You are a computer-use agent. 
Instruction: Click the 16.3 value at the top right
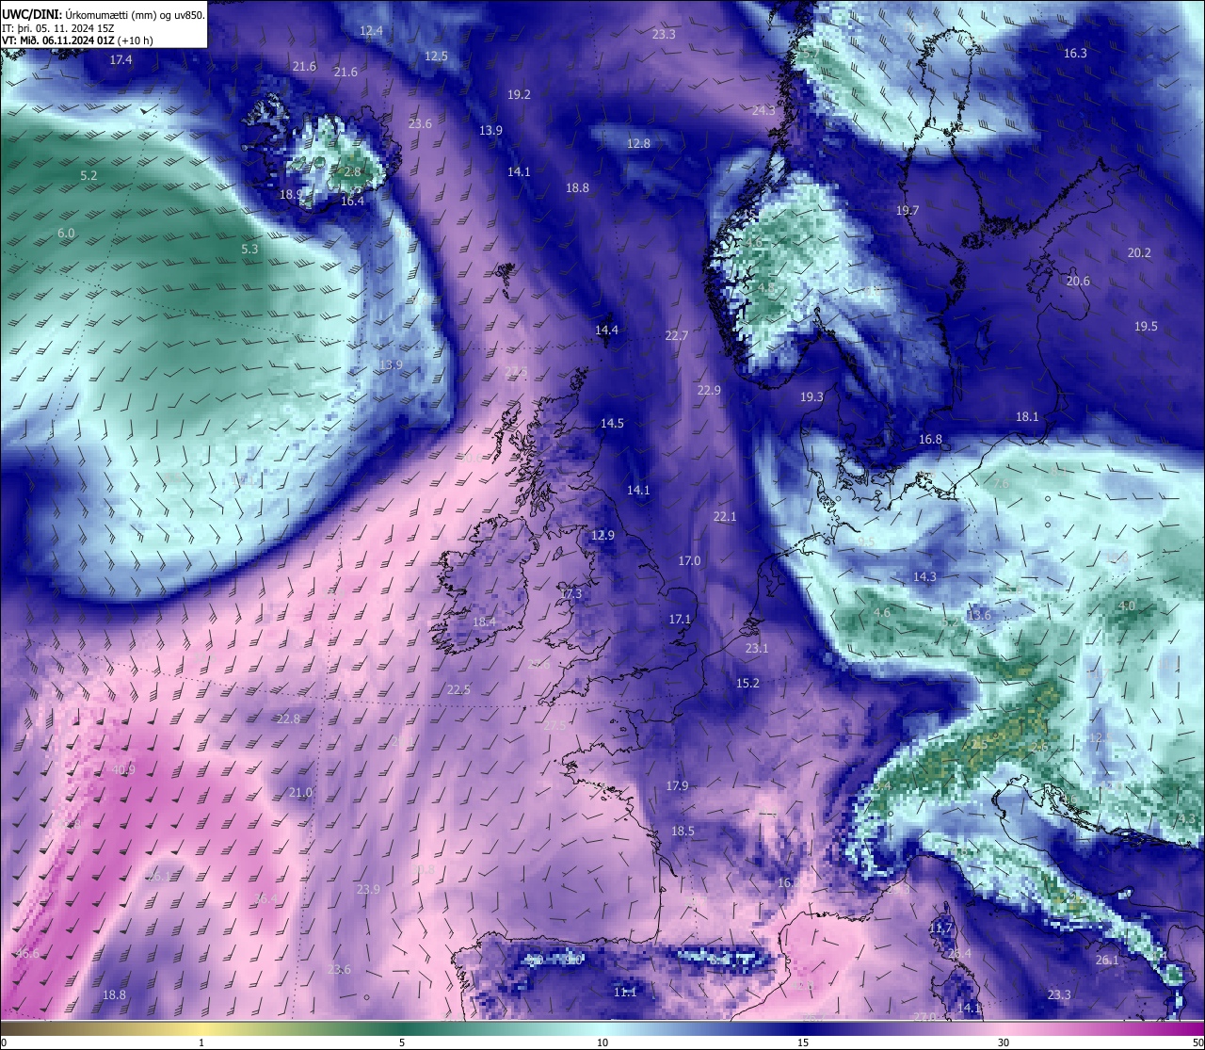[x=1075, y=53]
